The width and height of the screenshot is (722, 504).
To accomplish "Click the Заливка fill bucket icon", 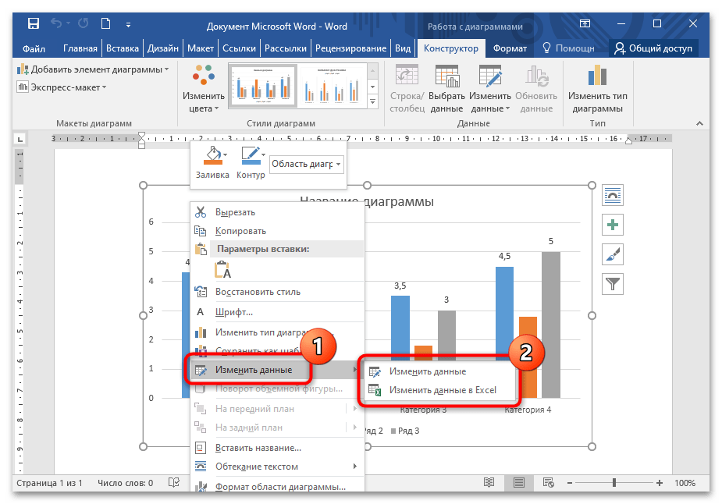I will click(212, 156).
